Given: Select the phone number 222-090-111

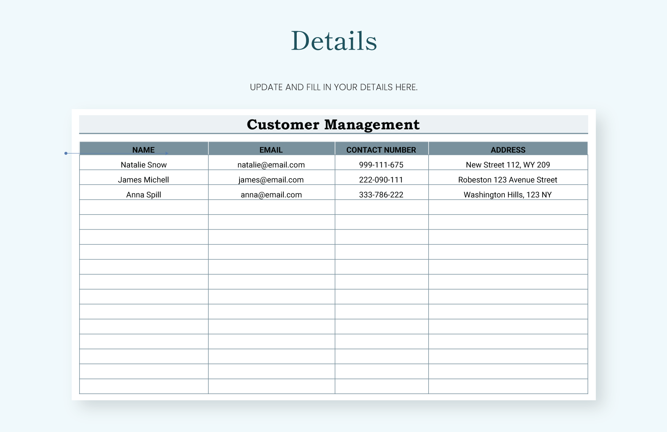Looking at the screenshot, I should (x=381, y=180).
